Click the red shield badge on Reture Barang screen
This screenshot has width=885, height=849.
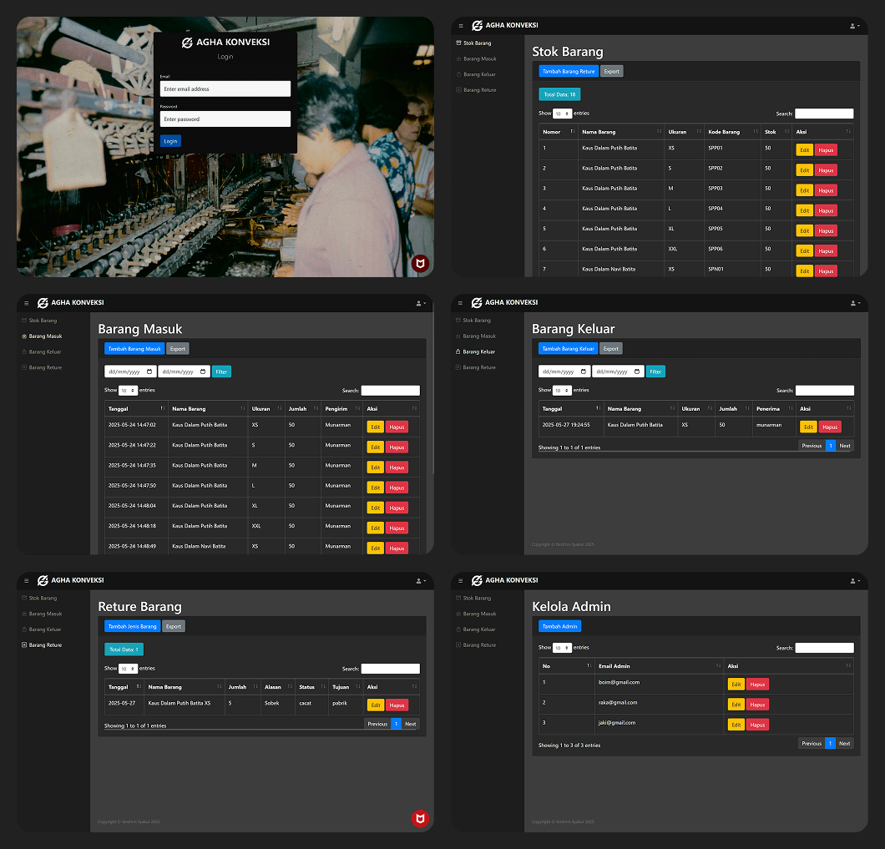420,818
